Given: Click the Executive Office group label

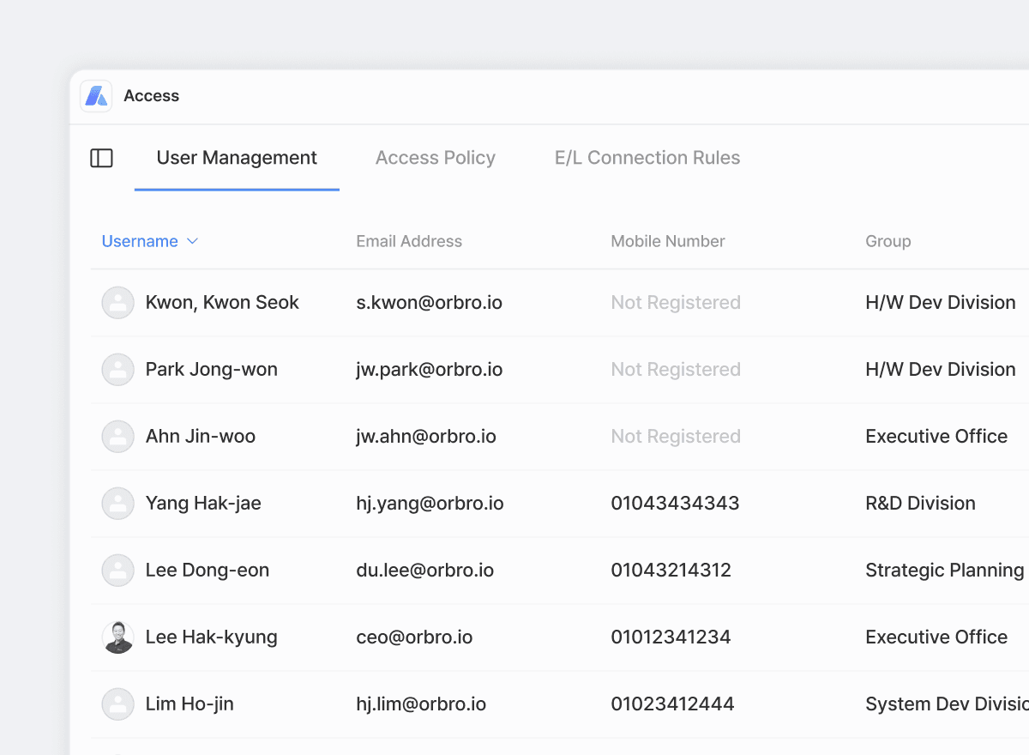Looking at the screenshot, I should [936, 436].
